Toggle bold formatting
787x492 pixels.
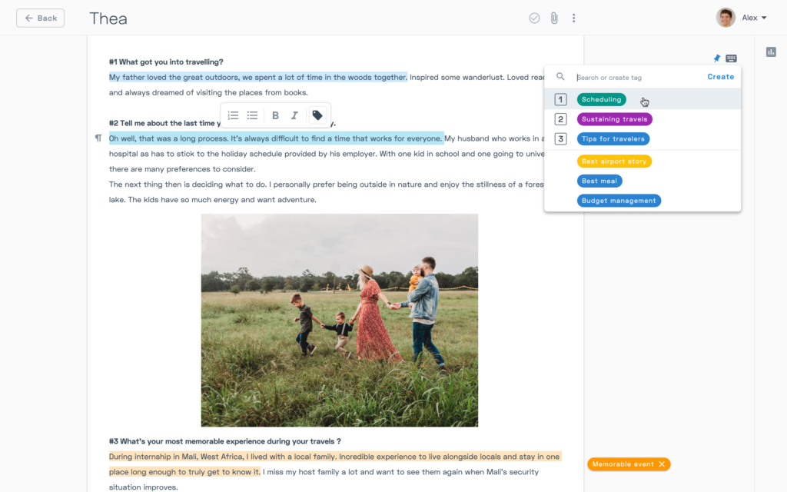275,115
